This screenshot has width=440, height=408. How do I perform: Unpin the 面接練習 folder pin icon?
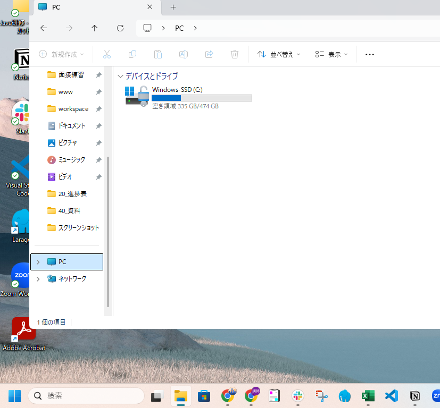(x=98, y=75)
